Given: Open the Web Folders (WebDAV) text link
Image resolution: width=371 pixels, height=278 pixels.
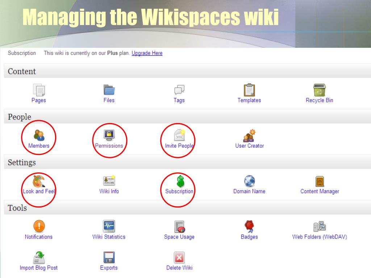Looking at the screenshot, I should (x=320, y=237).
